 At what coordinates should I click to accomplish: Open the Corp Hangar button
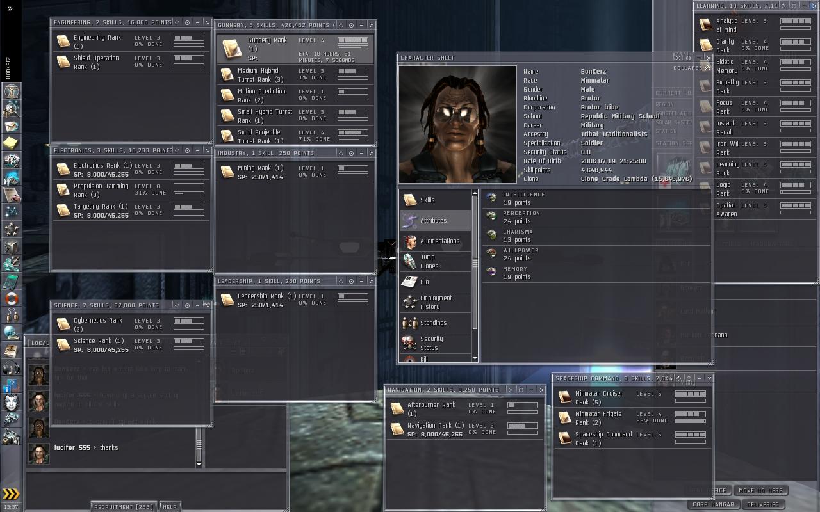712,504
